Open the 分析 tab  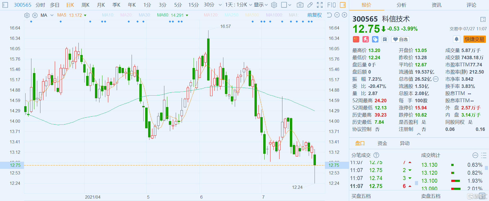[401, 5]
